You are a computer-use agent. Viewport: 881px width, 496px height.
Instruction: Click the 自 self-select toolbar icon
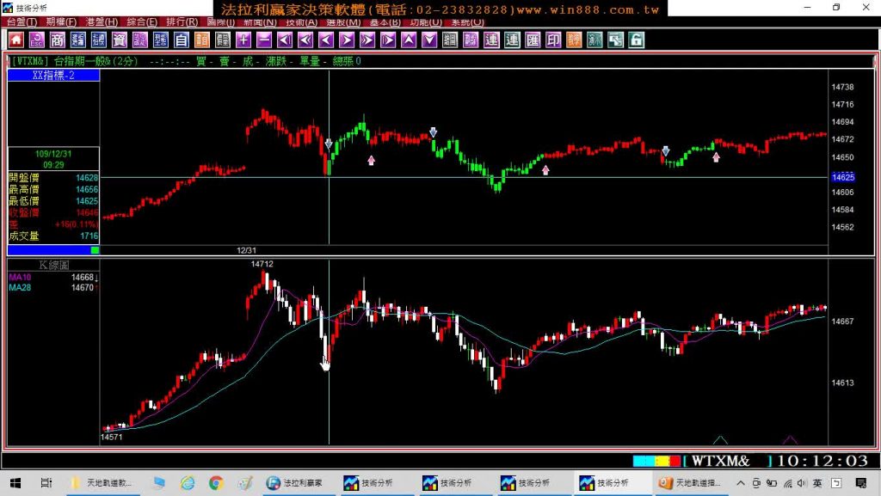pyautogui.click(x=181, y=40)
